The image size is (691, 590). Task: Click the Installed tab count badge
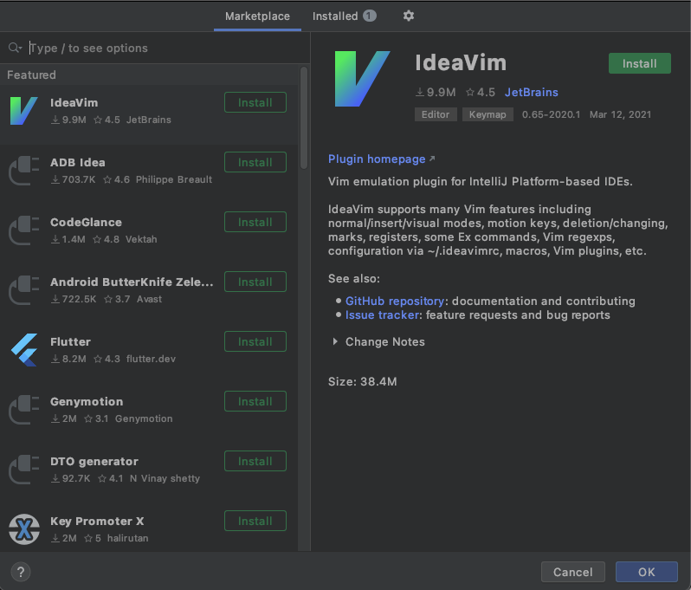click(369, 16)
